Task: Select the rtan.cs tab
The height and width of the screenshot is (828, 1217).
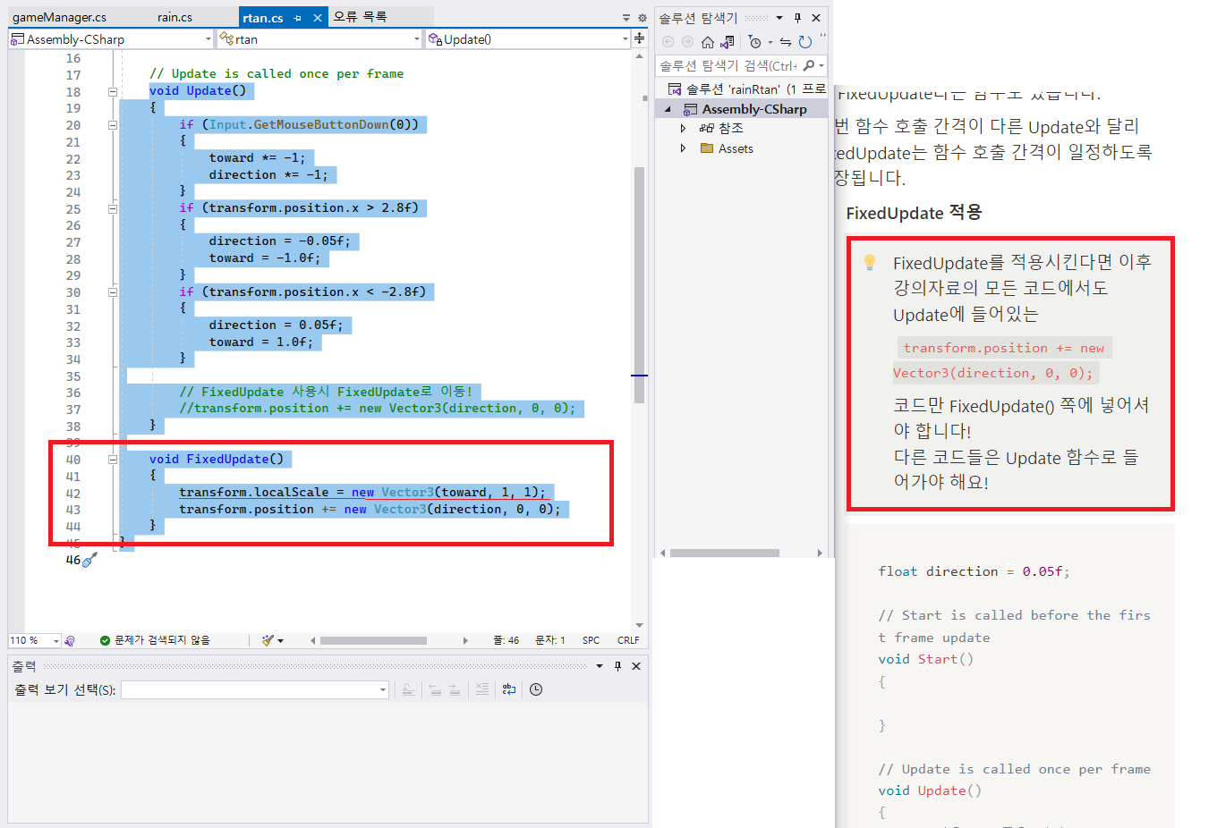Action: tap(263, 17)
